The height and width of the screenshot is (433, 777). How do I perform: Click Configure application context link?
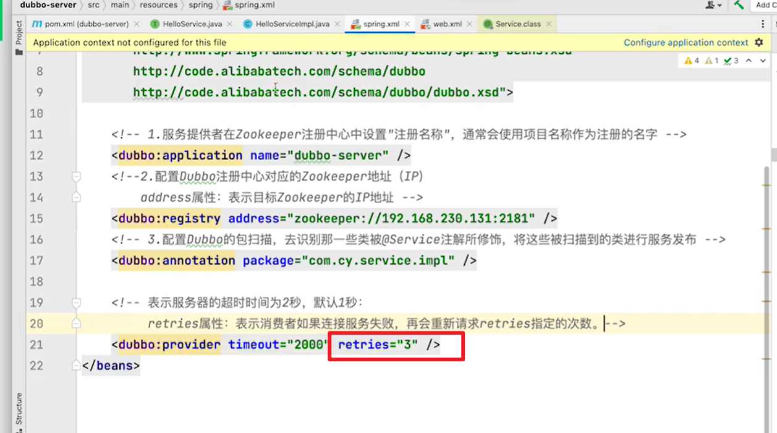pos(686,43)
